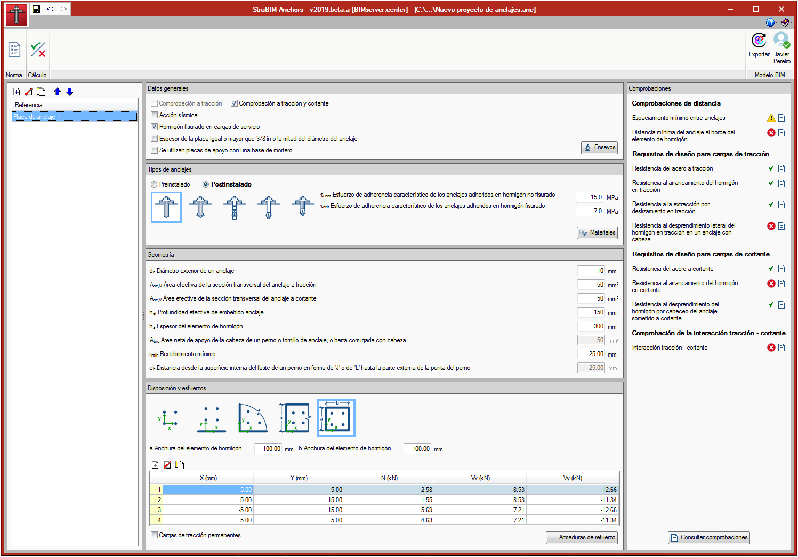Select the fifth anchor type icon
The image size is (798, 557).
click(303, 207)
